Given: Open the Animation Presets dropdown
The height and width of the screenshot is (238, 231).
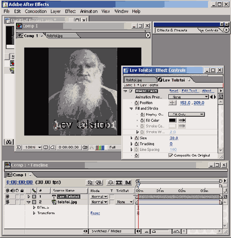Looking at the screenshot, I should [x=188, y=97].
